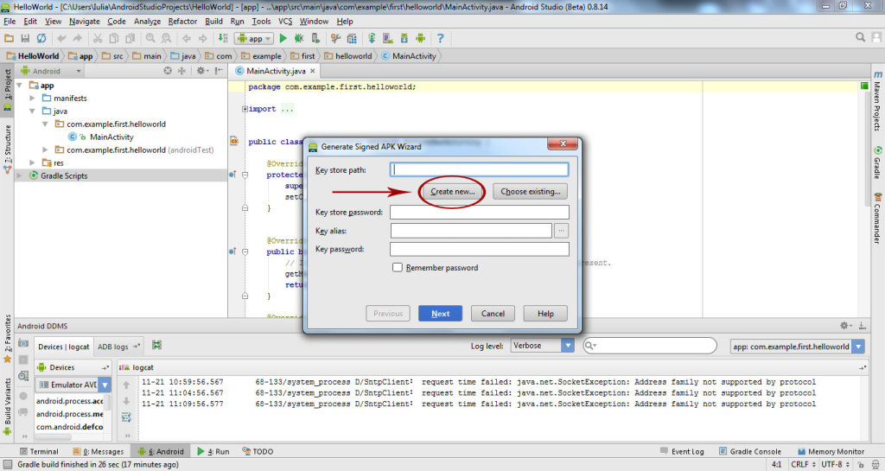Open Android Device Monitor toolbar icon

coord(421,38)
